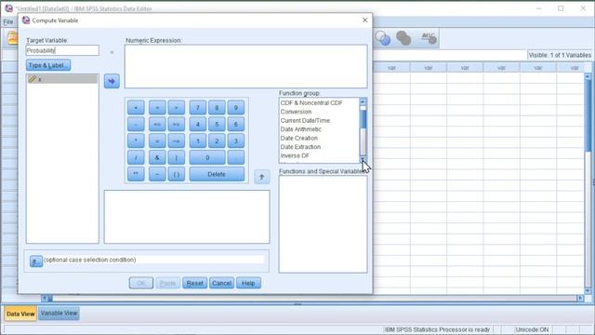Select Date Arithmetic function group
The height and width of the screenshot is (335, 595).
(300, 129)
